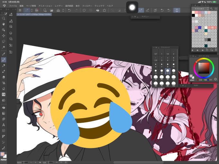Click the trash icon in color set panel

click(x=216, y=50)
